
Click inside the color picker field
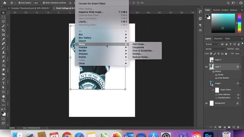point(223,23)
